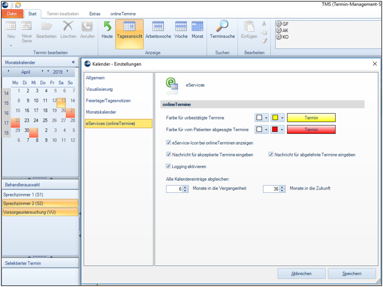
Task: Show the Monat view icon
Action: [x=197, y=26]
